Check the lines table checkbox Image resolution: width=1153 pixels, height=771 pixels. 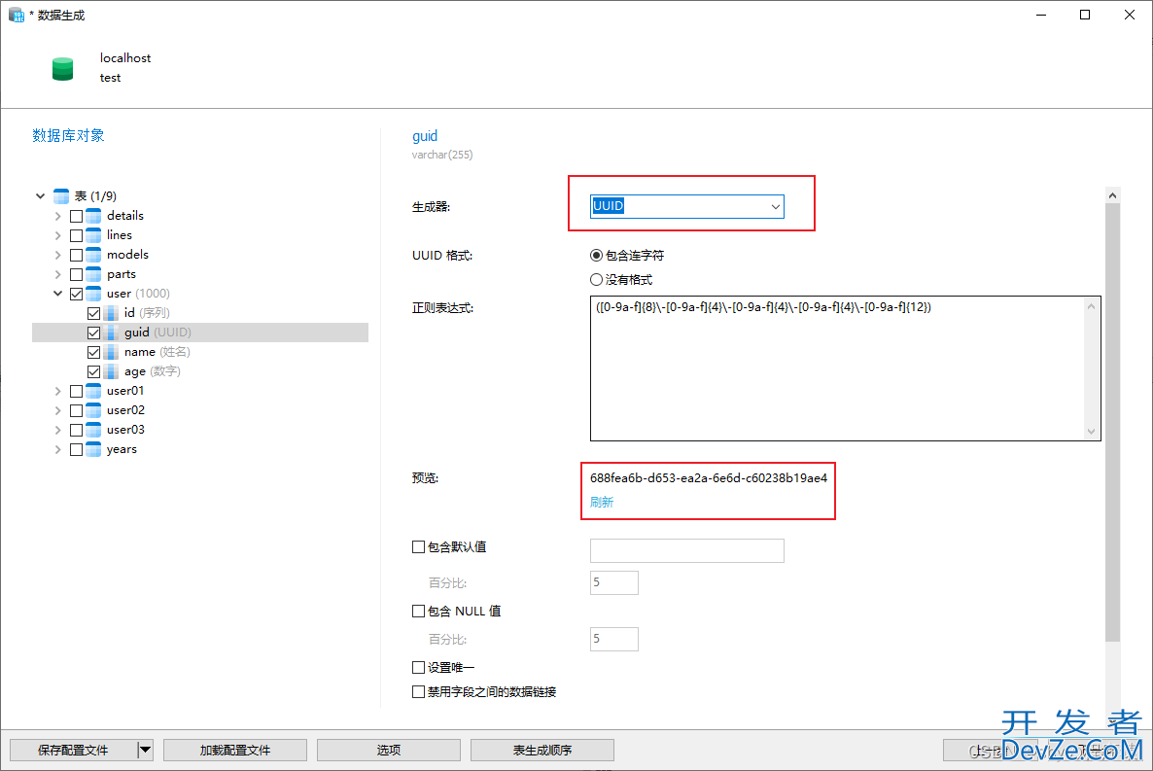click(77, 235)
